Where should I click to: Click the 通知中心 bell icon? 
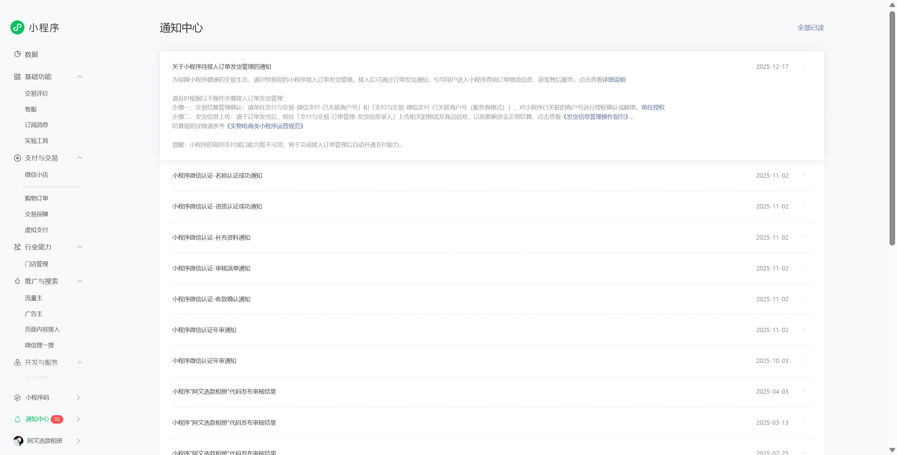(x=17, y=419)
